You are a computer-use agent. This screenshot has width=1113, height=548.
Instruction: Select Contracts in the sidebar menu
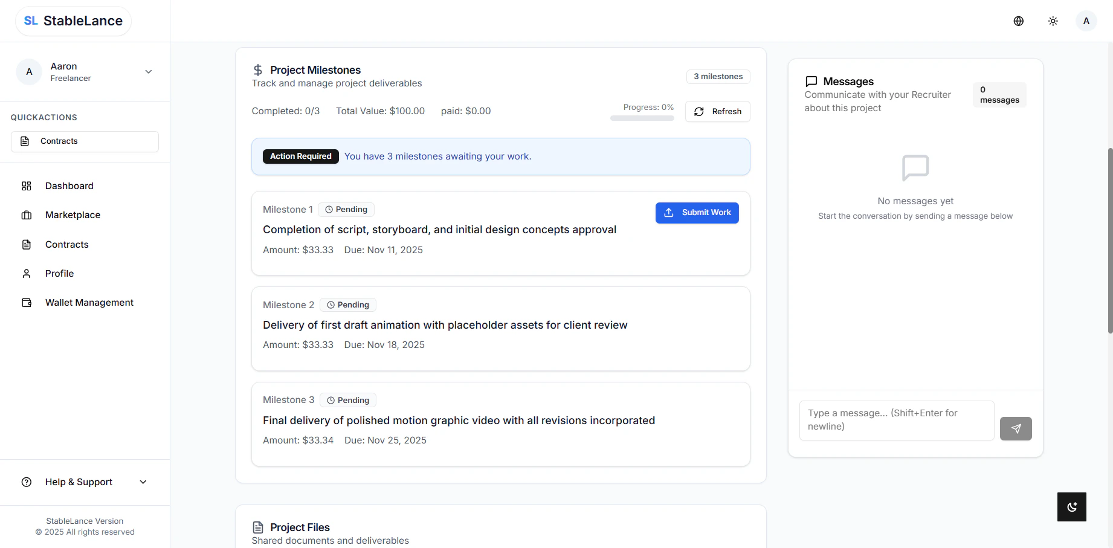click(66, 244)
